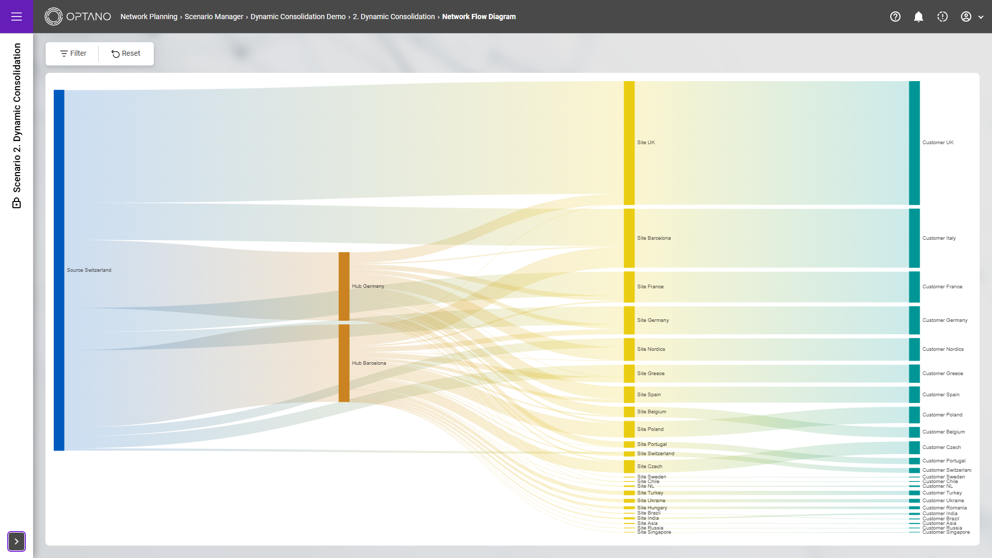Select the orange Hub Germany node
Viewport: 992px width, 558px height.
pyautogui.click(x=344, y=286)
